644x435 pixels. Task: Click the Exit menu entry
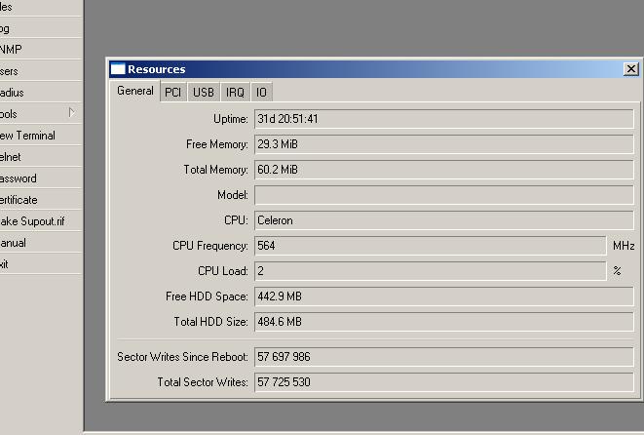[41, 264]
